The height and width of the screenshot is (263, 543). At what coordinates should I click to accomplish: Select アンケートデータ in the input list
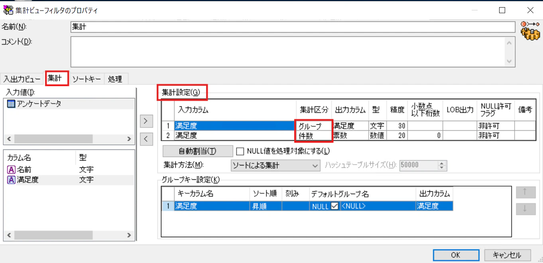point(39,104)
